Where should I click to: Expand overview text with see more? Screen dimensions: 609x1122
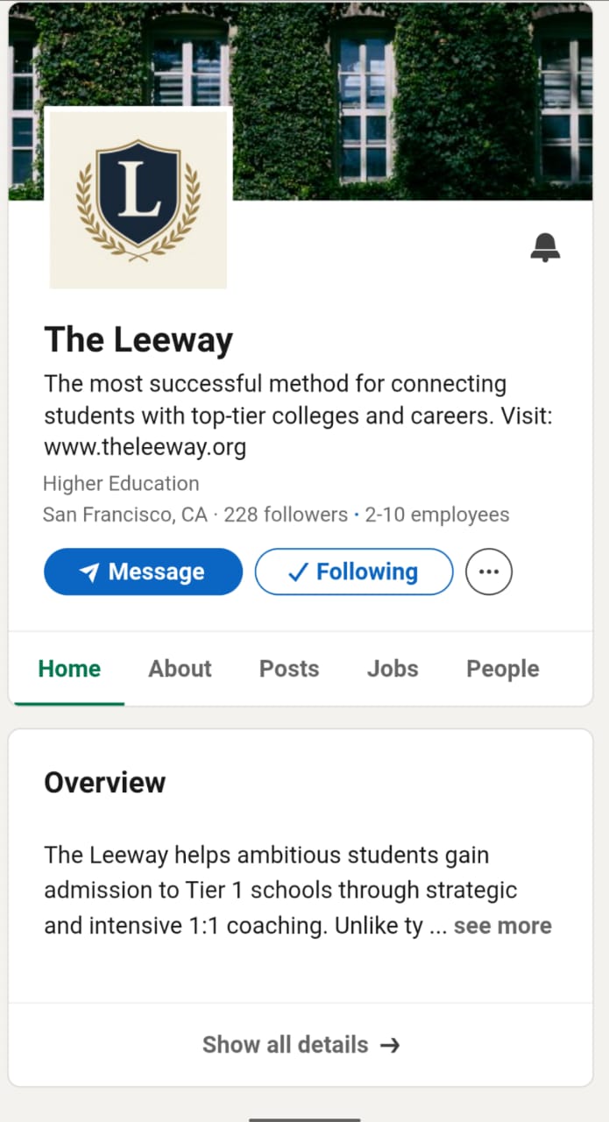502,926
